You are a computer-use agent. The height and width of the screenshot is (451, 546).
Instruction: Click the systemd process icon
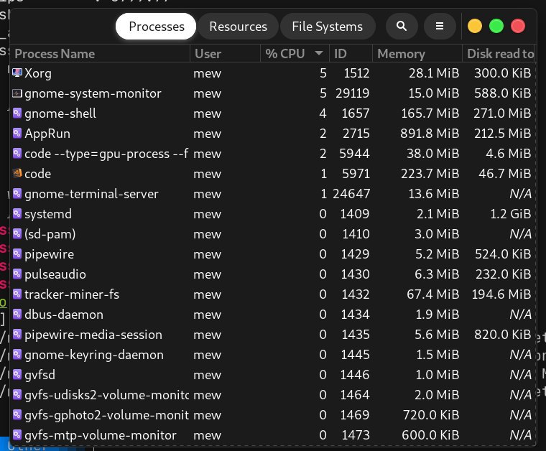tap(17, 214)
